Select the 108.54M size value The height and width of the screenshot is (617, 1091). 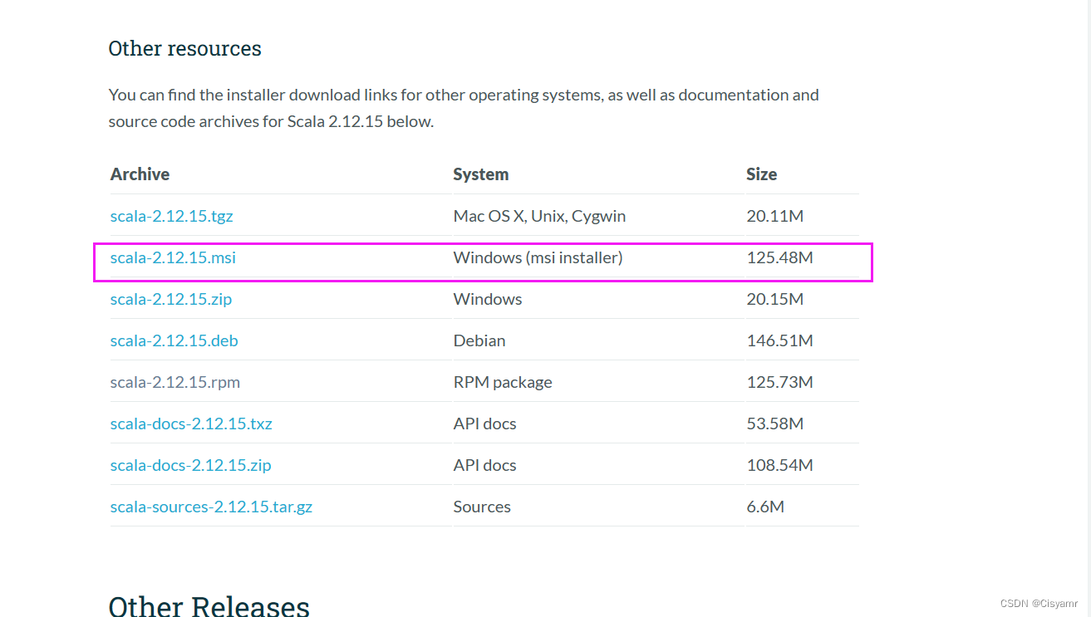[x=779, y=465]
